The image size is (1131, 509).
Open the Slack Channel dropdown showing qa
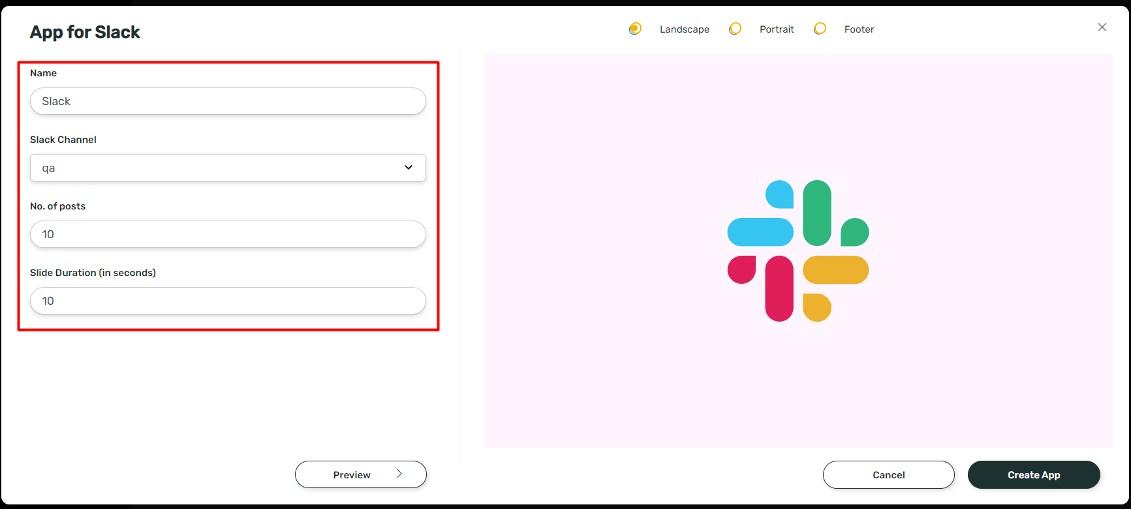coord(228,168)
